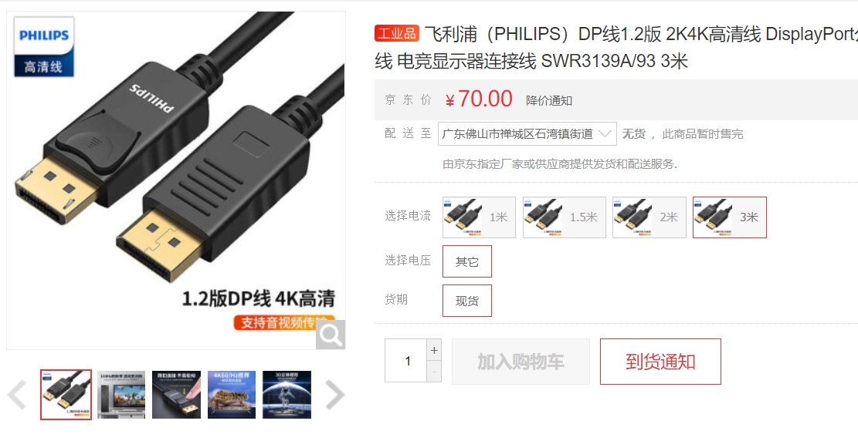Select the 现货 delivery period option
858x441 pixels.
click(466, 301)
